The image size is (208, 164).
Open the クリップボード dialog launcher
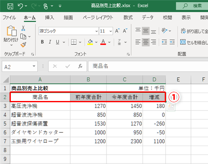tap(32, 54)
